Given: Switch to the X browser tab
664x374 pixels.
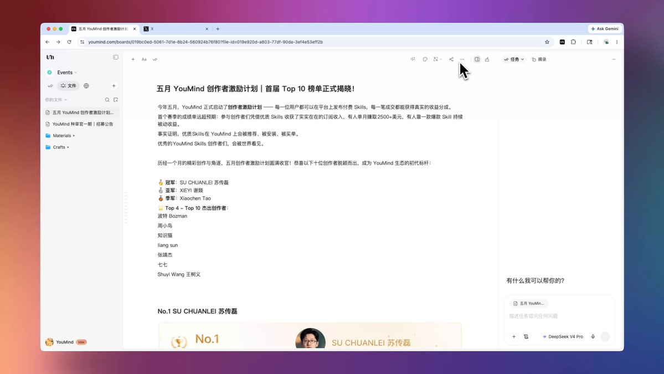Looking at the screenshot, I should coord(176,29).
